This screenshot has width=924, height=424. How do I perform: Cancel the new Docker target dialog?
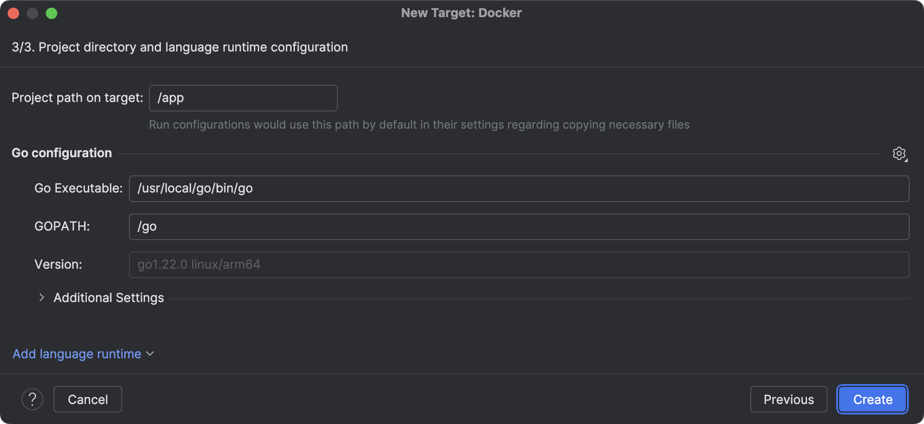[x=88, y=399]
